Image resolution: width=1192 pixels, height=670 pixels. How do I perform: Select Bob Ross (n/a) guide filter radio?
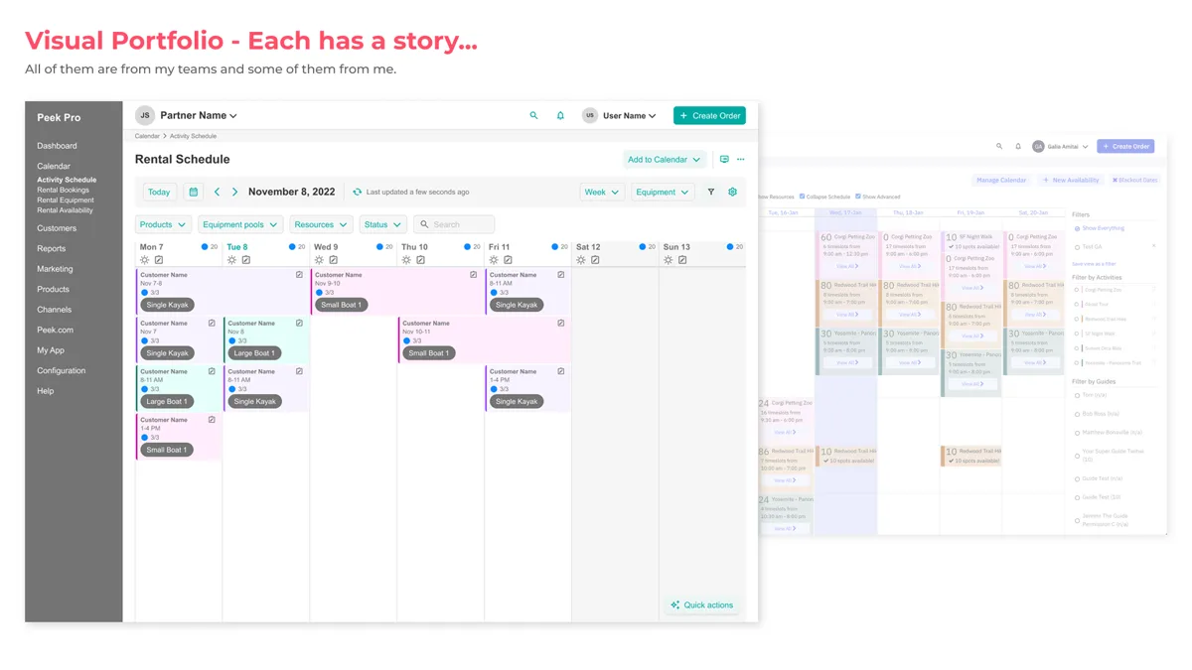point(1077,414)
